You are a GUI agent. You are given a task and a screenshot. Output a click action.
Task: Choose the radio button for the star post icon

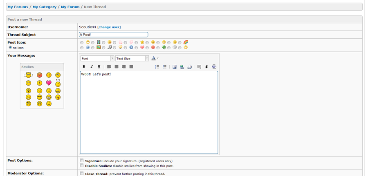coord(136,42)
